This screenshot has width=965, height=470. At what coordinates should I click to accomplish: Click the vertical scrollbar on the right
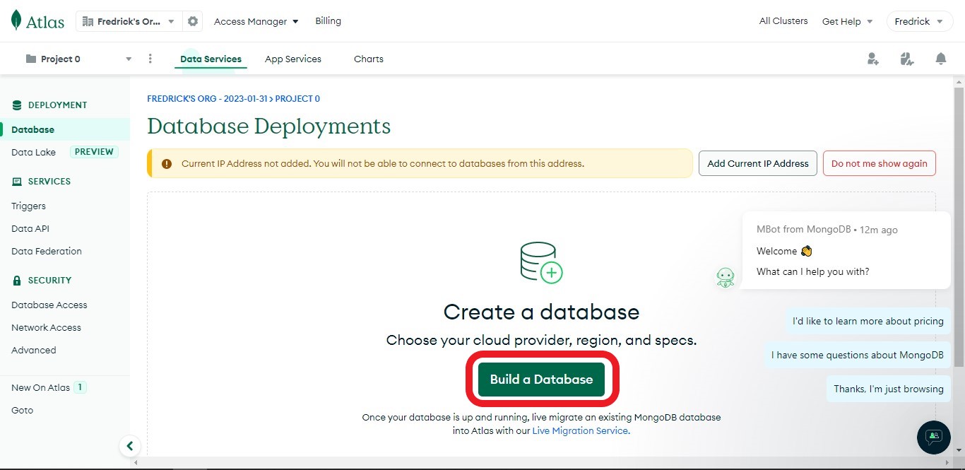(959, 226)
